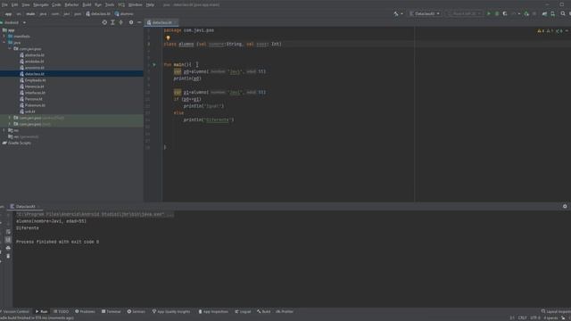The image size is (571, 321).
Task: Open the Profiler tool window
Action: (285, 311)
